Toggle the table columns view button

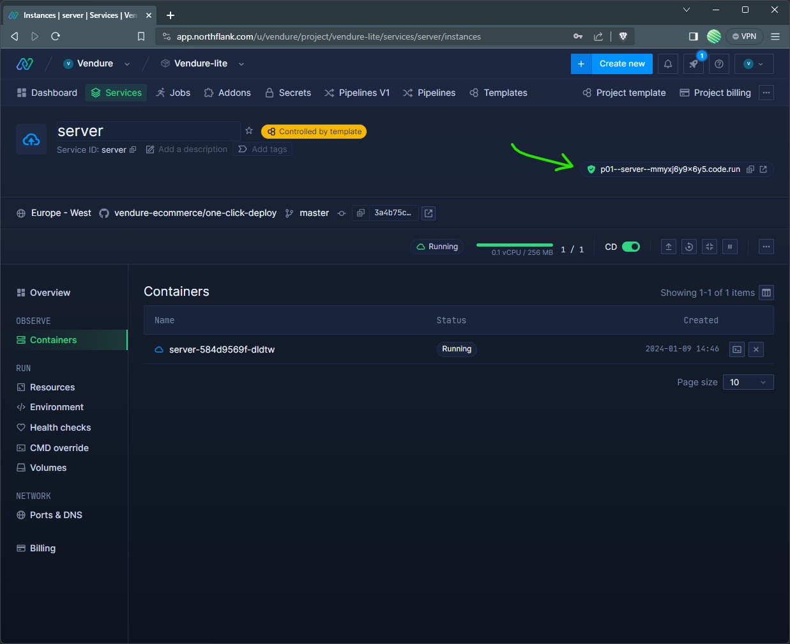tap(766, 293)
